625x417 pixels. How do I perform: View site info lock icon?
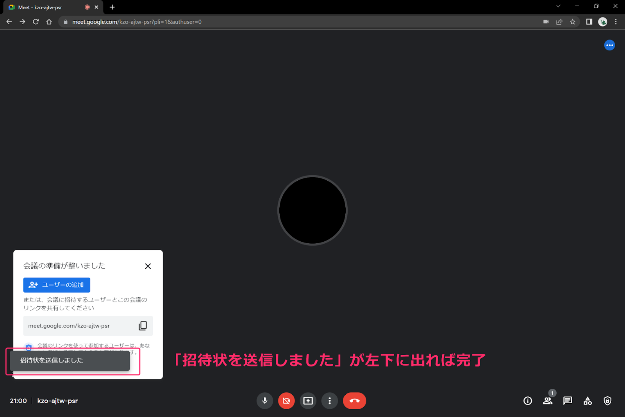point(66,22)
